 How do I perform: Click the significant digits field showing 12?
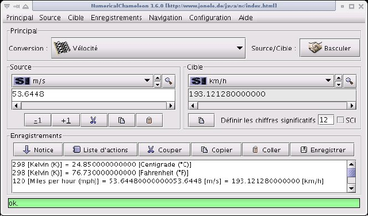pyautogui.click(x=326, y=120)
